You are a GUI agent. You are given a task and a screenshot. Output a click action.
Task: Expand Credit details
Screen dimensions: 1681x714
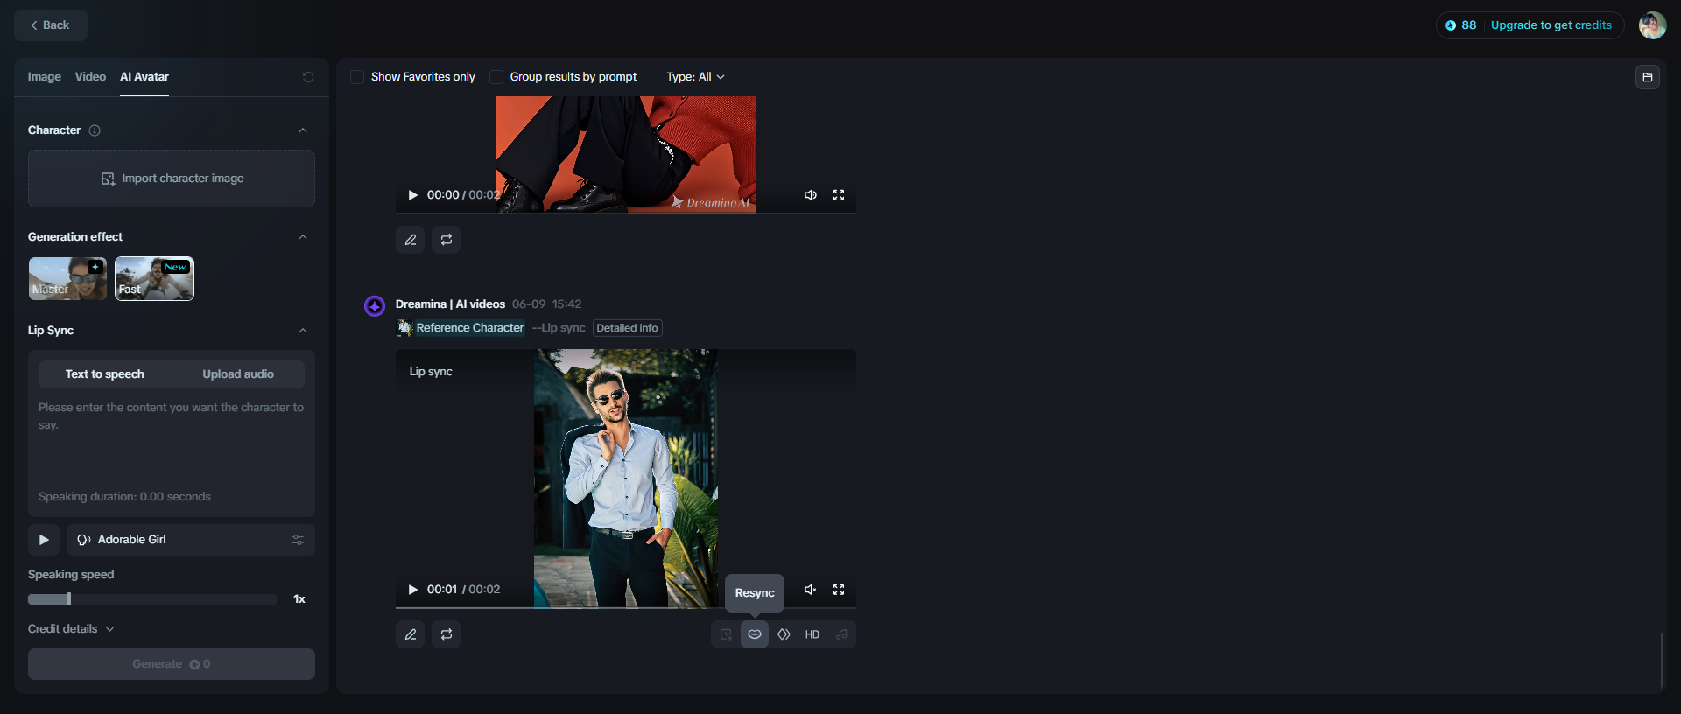pyautogui.click(x=71, y=629)
